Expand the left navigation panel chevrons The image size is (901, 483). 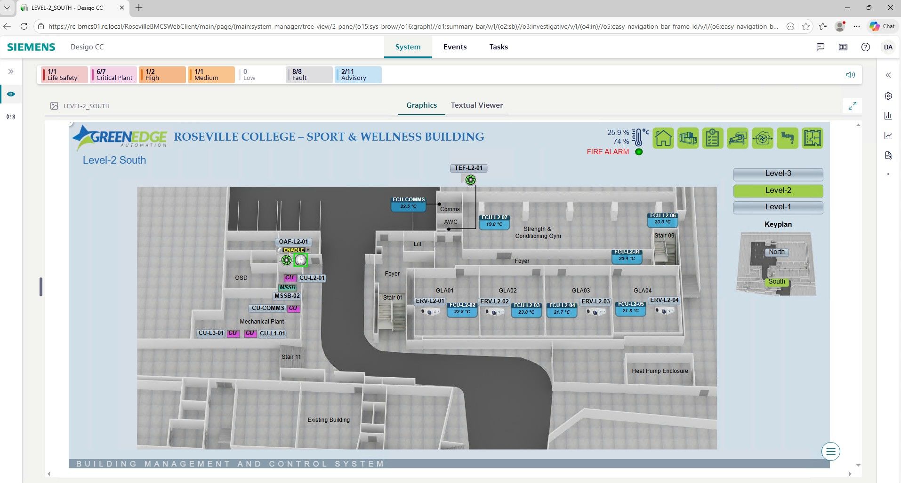[11, 71]
